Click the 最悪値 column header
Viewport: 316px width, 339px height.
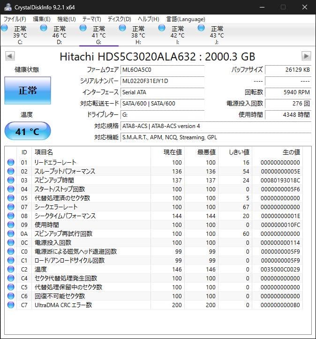pos(202,152)
